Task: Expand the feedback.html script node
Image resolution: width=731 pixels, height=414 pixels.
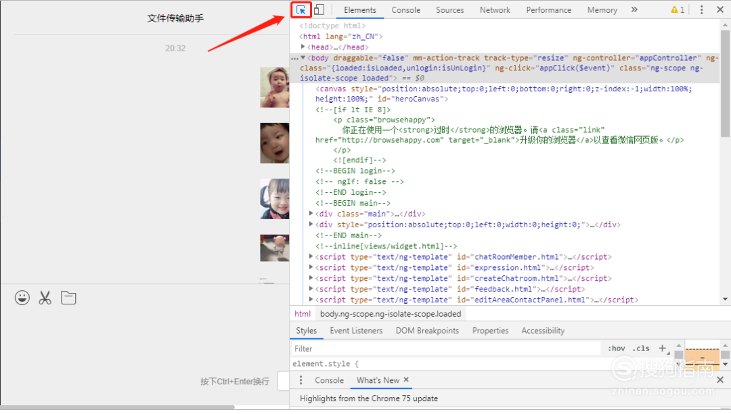Action: (311, 288)
